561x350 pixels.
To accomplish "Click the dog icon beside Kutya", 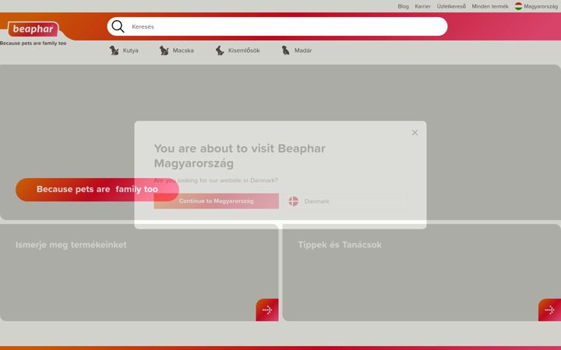I will pos(114,51).
